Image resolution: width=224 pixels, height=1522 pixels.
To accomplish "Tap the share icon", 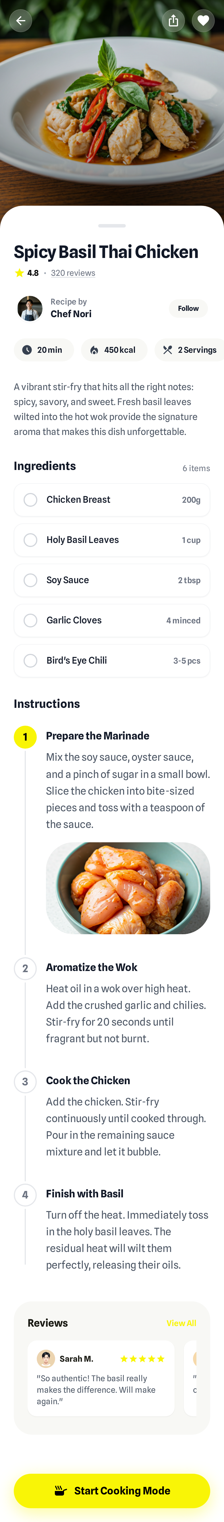I will click(x=173, y=21).
